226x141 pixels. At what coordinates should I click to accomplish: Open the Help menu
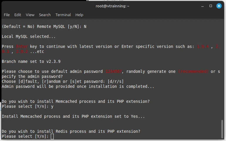79,15
